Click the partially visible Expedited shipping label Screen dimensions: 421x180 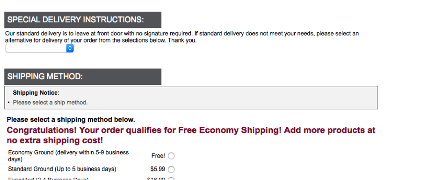coord(48,179)
